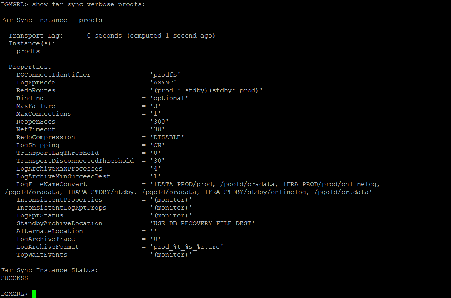Click the RedoCompression value 'DISABLE'
451x298 pixels.
(167, 137)
